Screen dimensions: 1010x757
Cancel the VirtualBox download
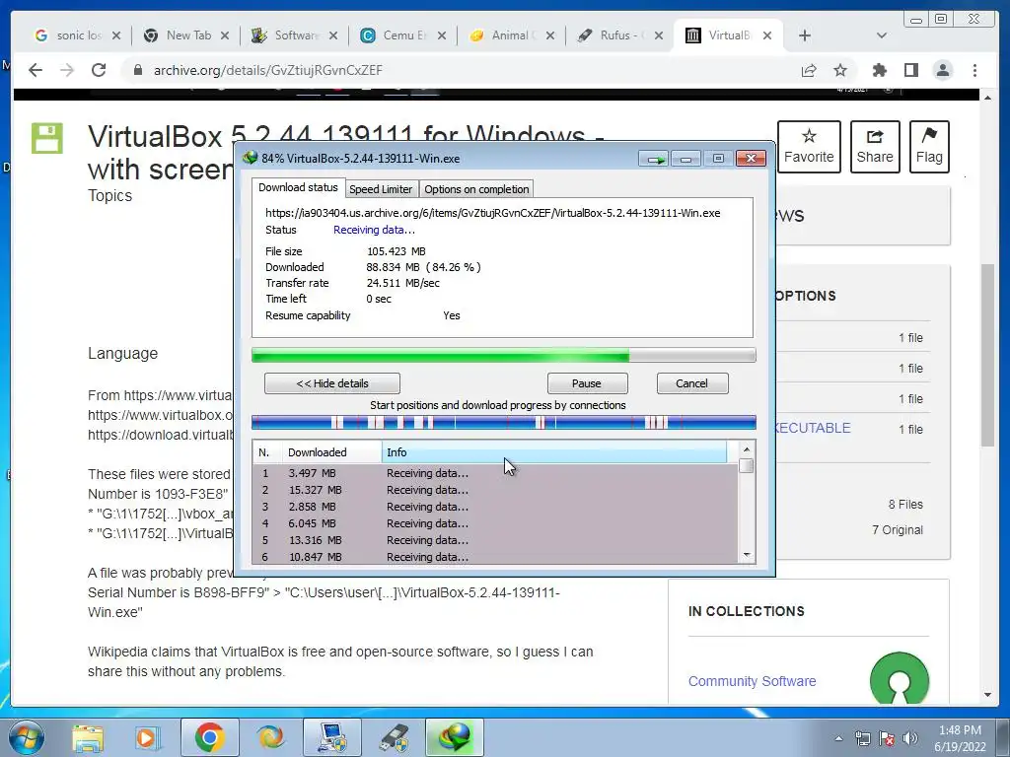(x=691, y=383)
